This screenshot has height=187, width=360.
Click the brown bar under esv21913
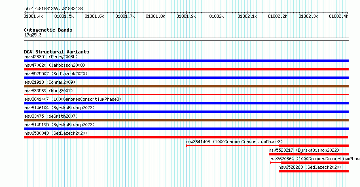186,86
